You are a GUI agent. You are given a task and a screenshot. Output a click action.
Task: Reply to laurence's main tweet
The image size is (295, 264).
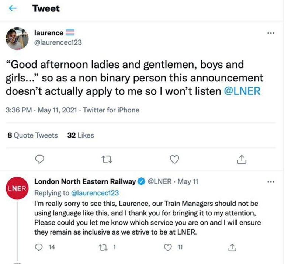[39, 159]
